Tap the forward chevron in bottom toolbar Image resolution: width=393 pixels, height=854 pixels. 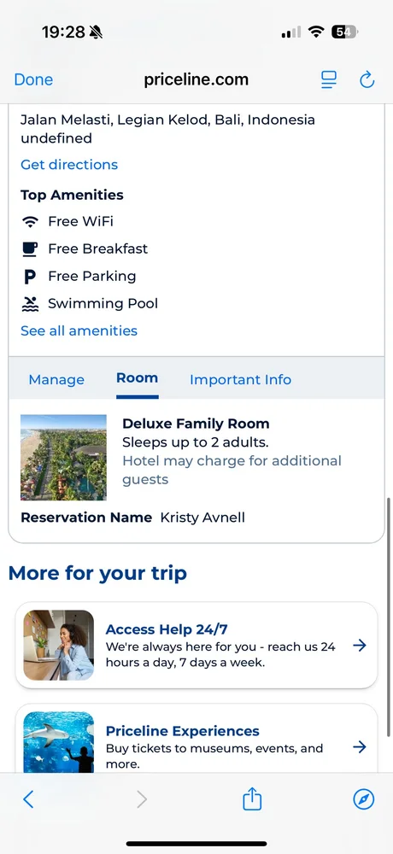pos(142,799)
